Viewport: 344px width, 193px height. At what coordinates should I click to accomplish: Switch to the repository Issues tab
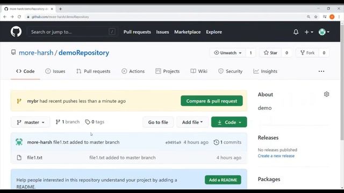55,71
